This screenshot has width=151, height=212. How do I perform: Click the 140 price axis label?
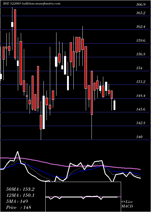point(139,137)
